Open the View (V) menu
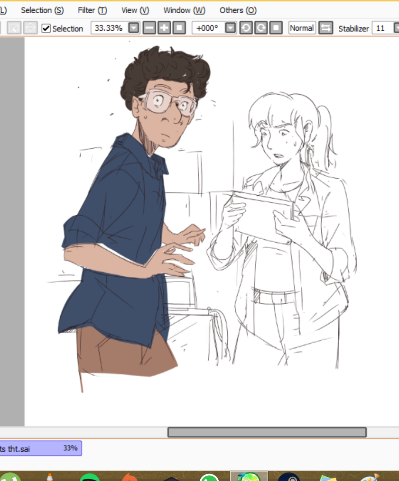Image resolution: width=399 pixels, height=481 pixels. 135,10
